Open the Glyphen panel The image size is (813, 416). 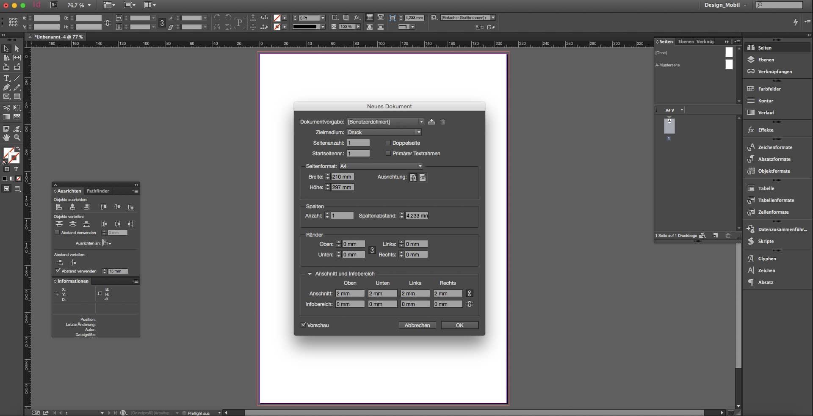pos(767,259)
